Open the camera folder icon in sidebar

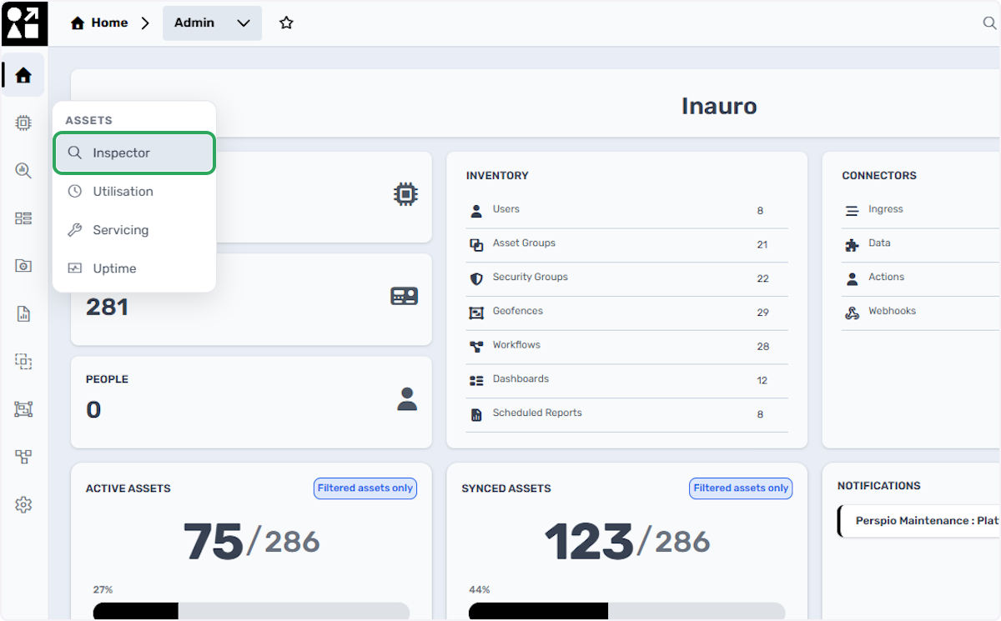click(x=23, y=266)
